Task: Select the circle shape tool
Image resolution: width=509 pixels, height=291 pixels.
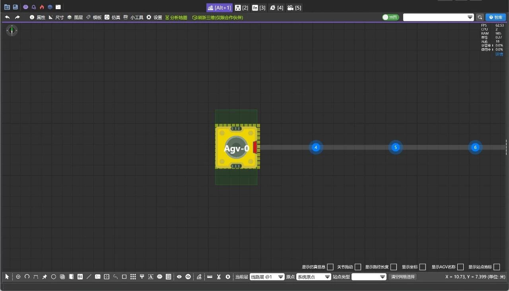Action: click(54, 277)
